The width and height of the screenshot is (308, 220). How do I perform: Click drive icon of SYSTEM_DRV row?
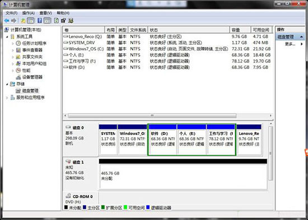point(66,43)
